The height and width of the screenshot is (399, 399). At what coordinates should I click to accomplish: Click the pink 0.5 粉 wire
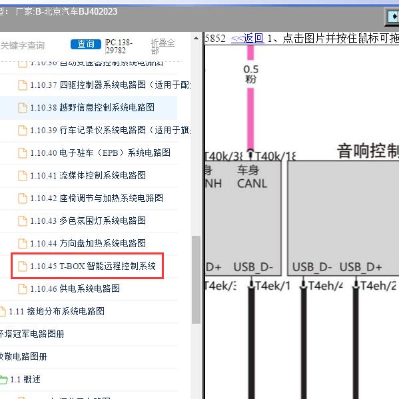250,119
